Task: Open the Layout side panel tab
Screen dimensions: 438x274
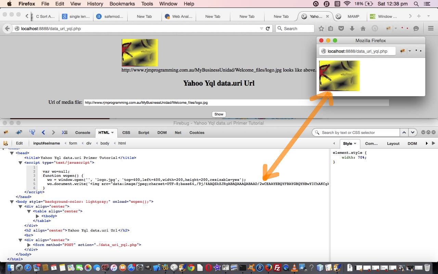Action: coord(393,144)
